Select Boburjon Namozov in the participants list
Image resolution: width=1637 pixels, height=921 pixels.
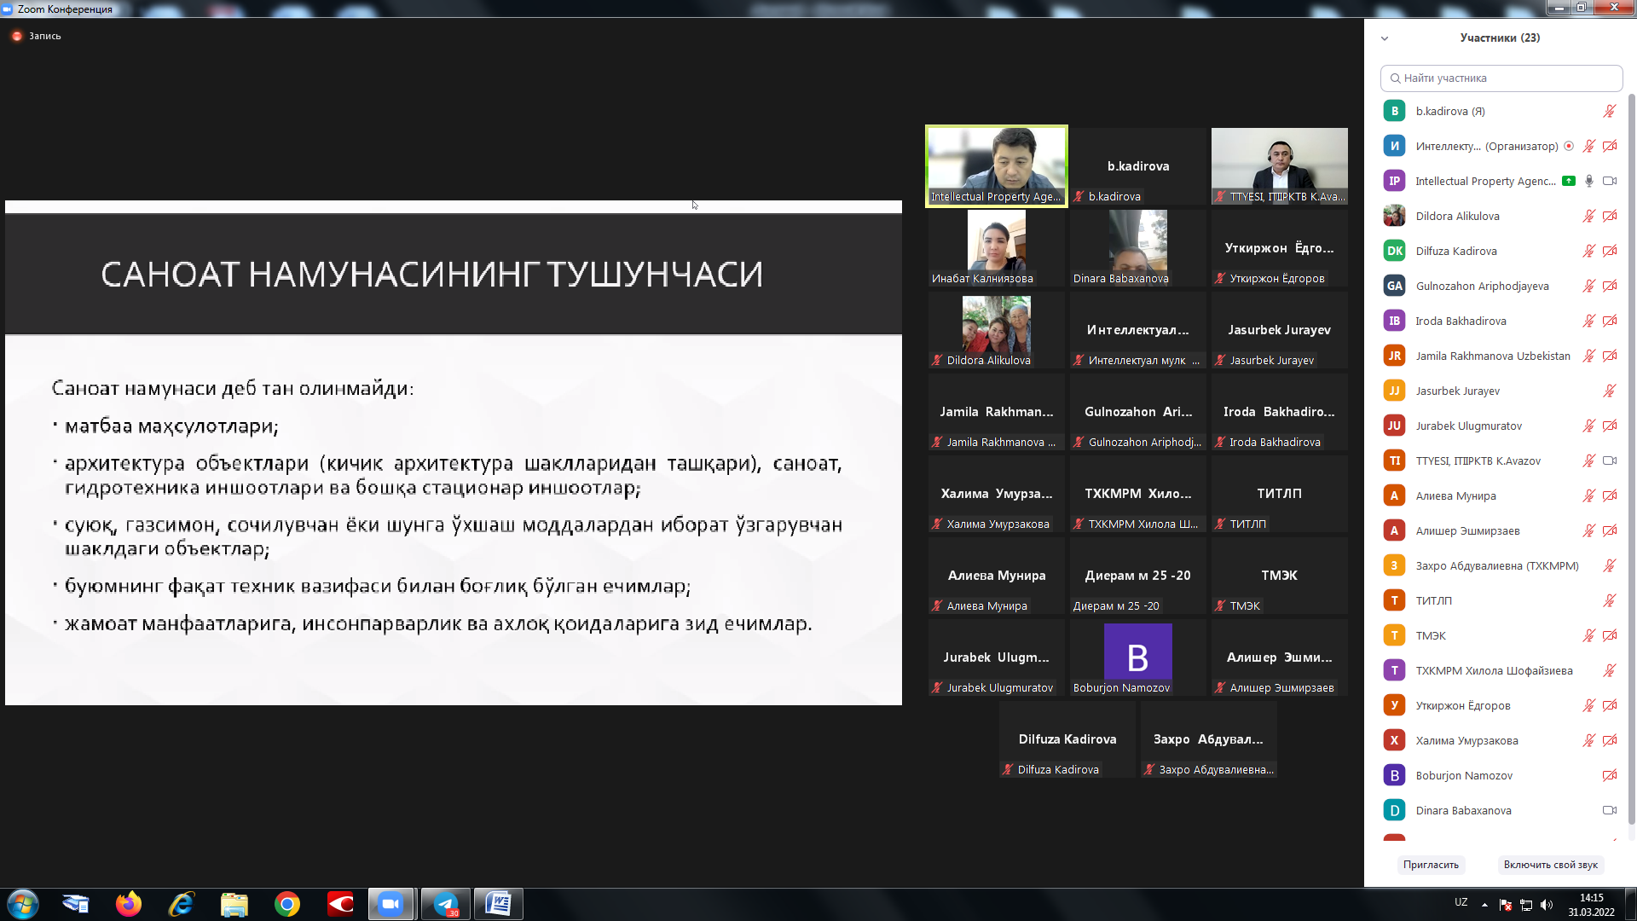coord(1464,775)
